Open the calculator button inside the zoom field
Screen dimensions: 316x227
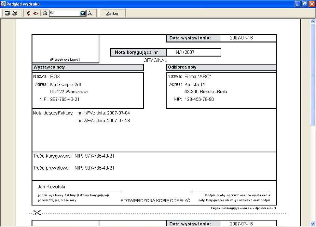click(83, 13)
